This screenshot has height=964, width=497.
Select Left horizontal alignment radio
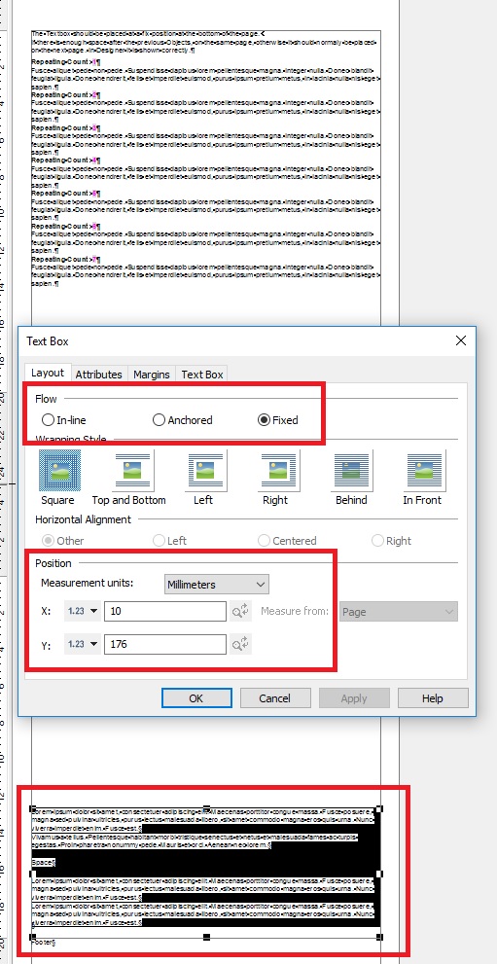pyautogui.click(x=159, y=541)
